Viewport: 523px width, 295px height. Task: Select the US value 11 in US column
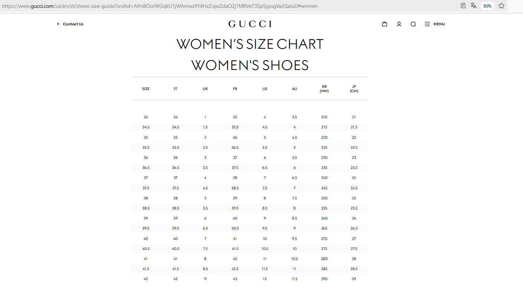click(x=265, y=259)
